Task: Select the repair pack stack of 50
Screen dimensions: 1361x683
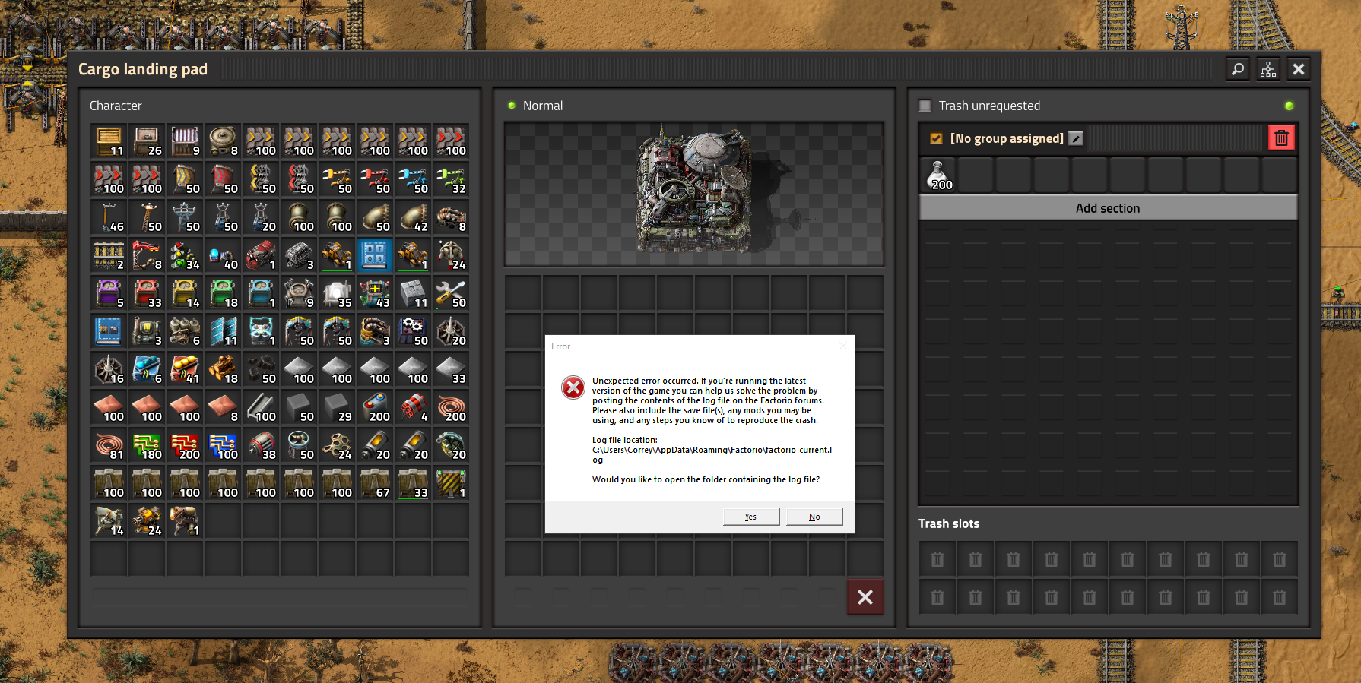Action: coord(451,293)
